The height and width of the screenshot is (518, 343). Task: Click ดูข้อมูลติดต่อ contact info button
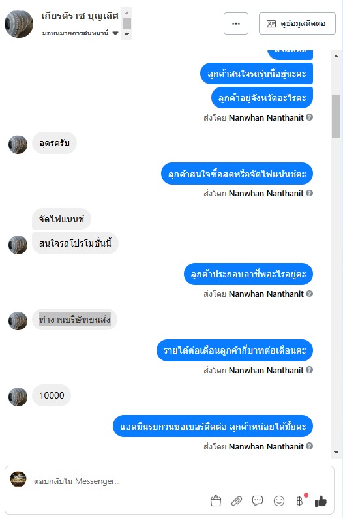click(297, 23)
